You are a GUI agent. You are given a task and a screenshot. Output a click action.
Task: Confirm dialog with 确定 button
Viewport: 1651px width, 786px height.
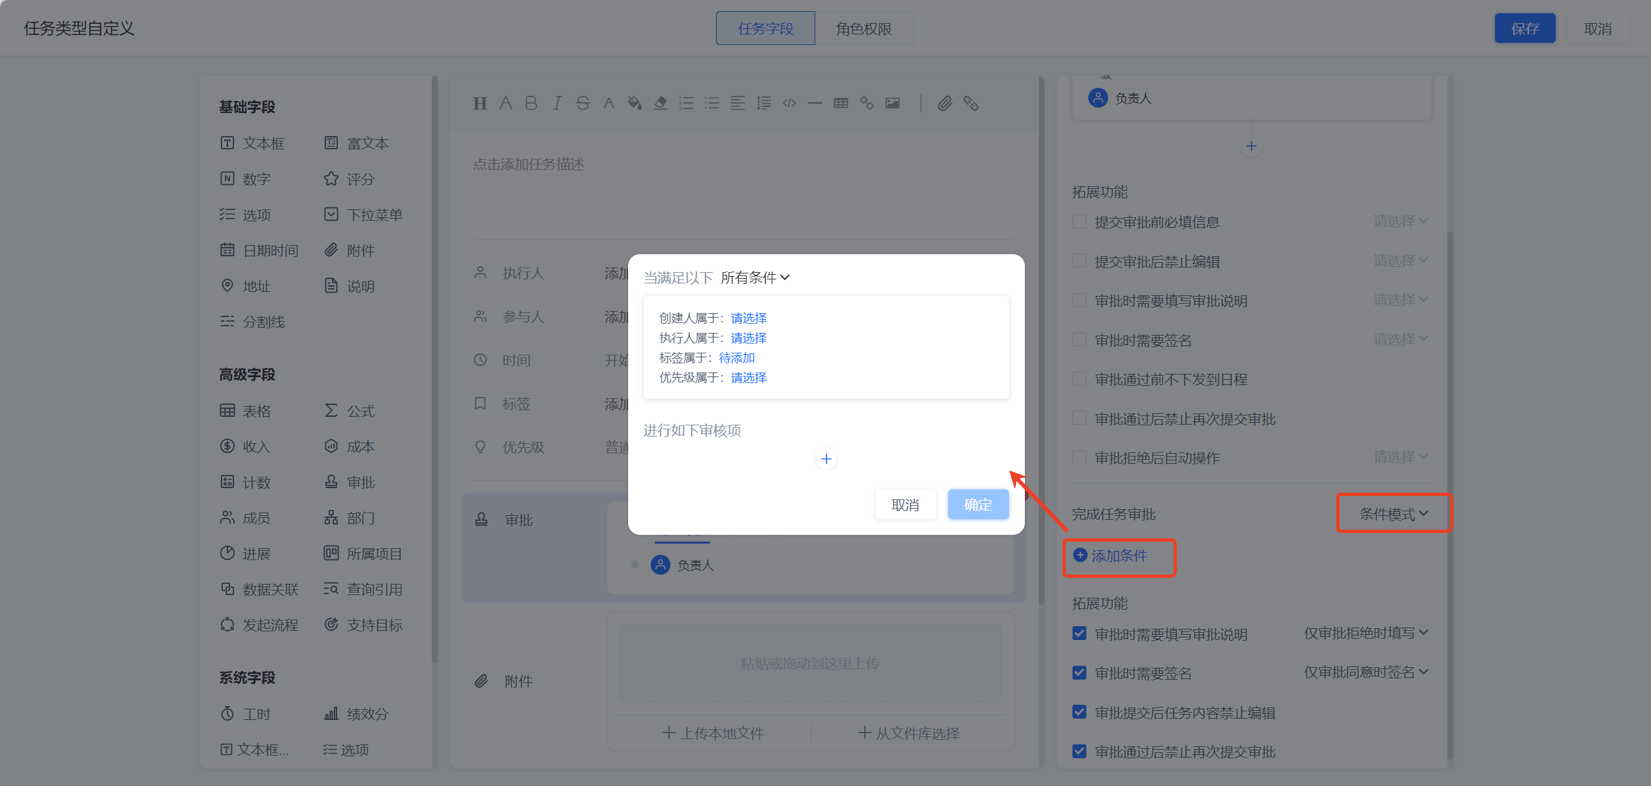point(978,505)
